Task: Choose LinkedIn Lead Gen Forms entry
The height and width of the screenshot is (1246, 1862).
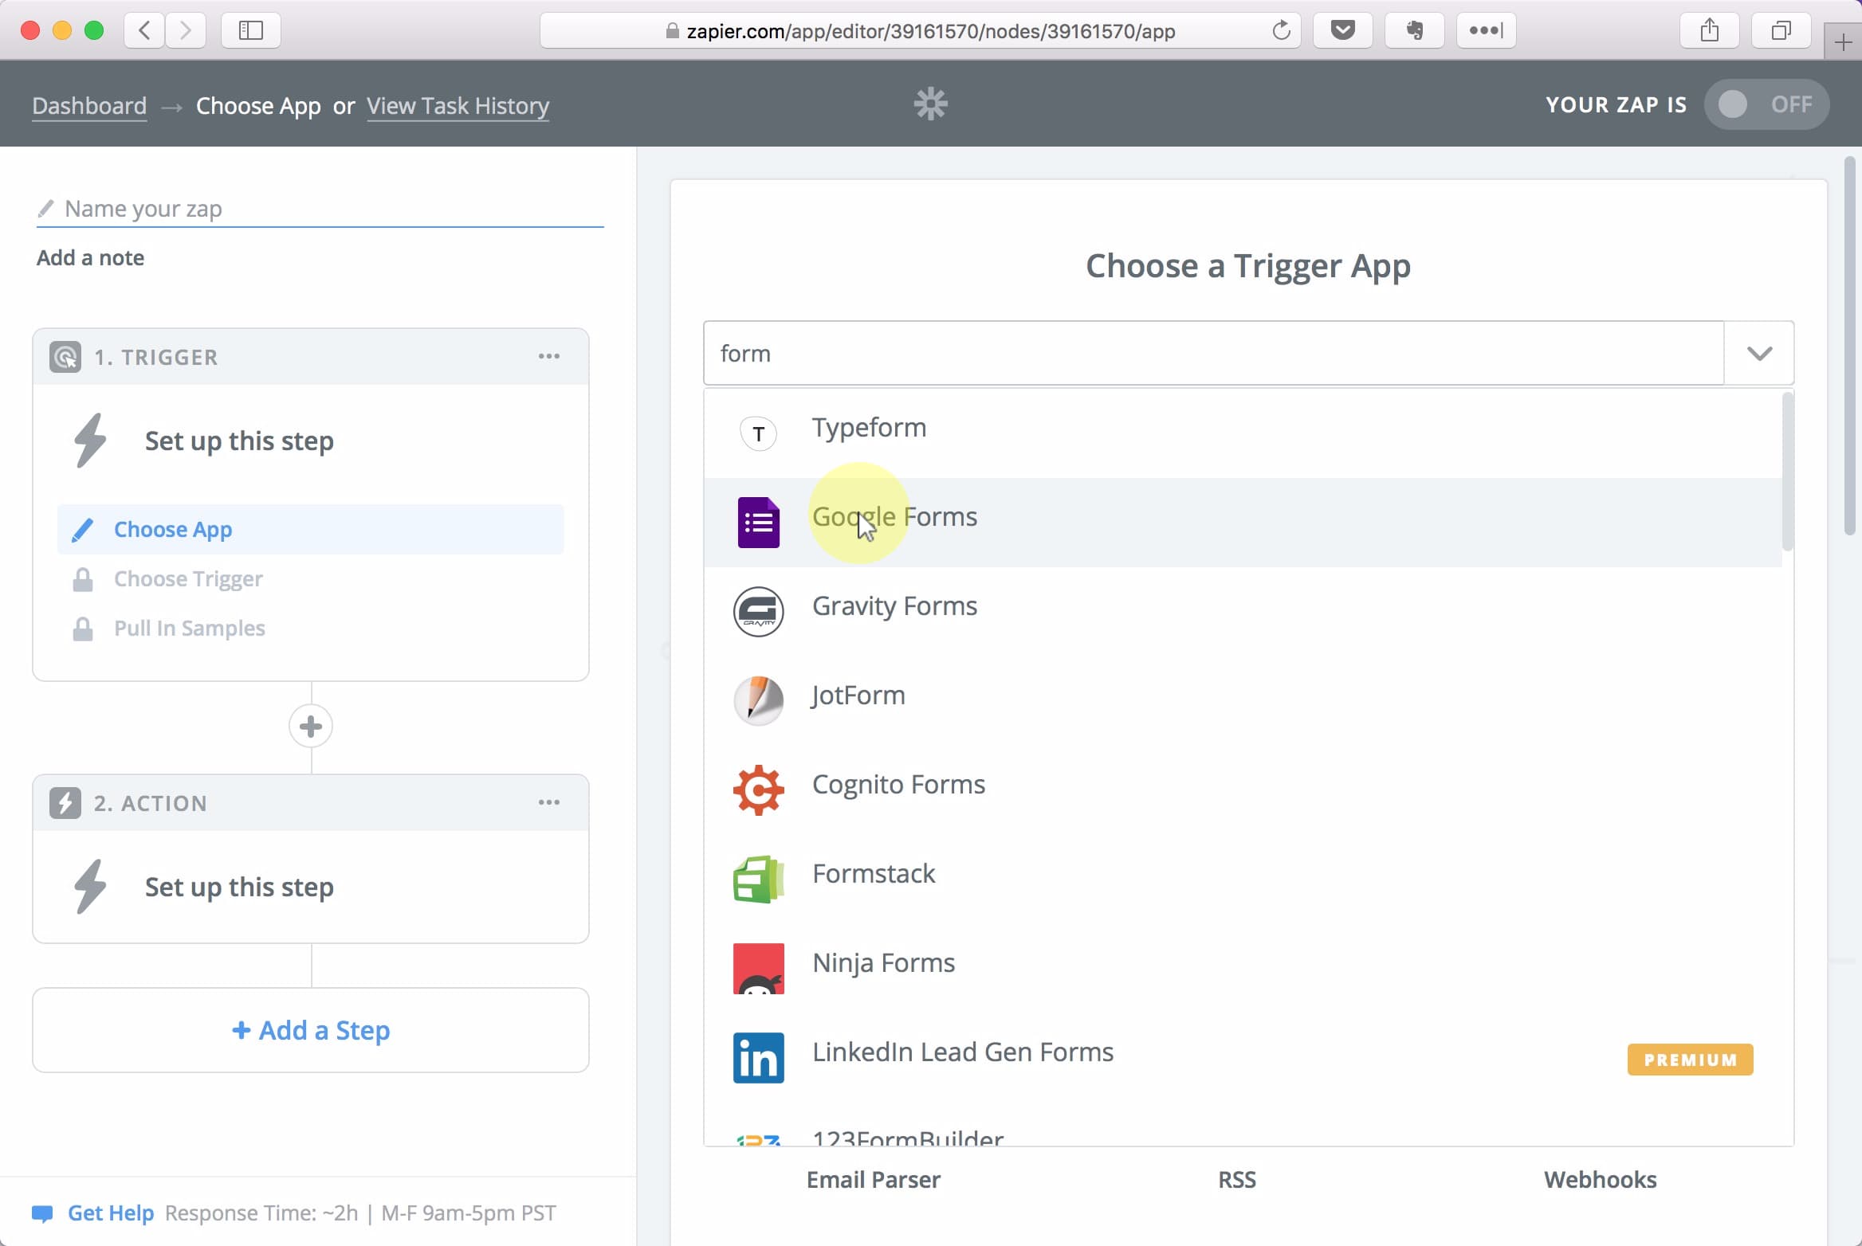Action: (x=1243, y=1058)
